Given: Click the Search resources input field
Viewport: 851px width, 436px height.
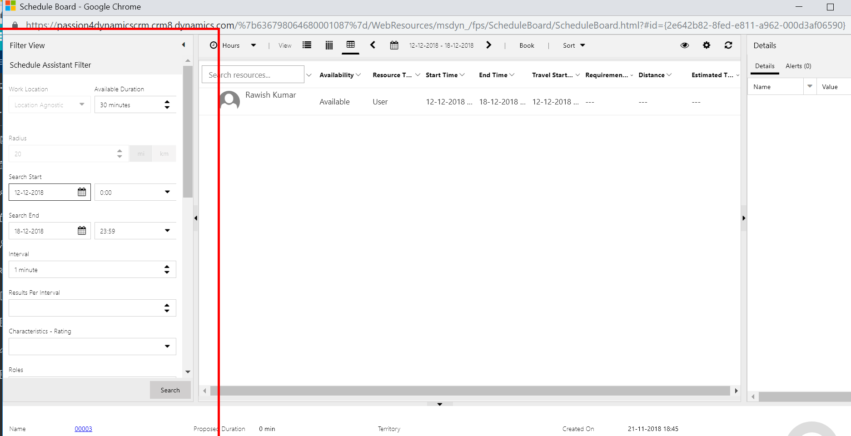Looking at the screenshot, I should (x=253, y=75).
